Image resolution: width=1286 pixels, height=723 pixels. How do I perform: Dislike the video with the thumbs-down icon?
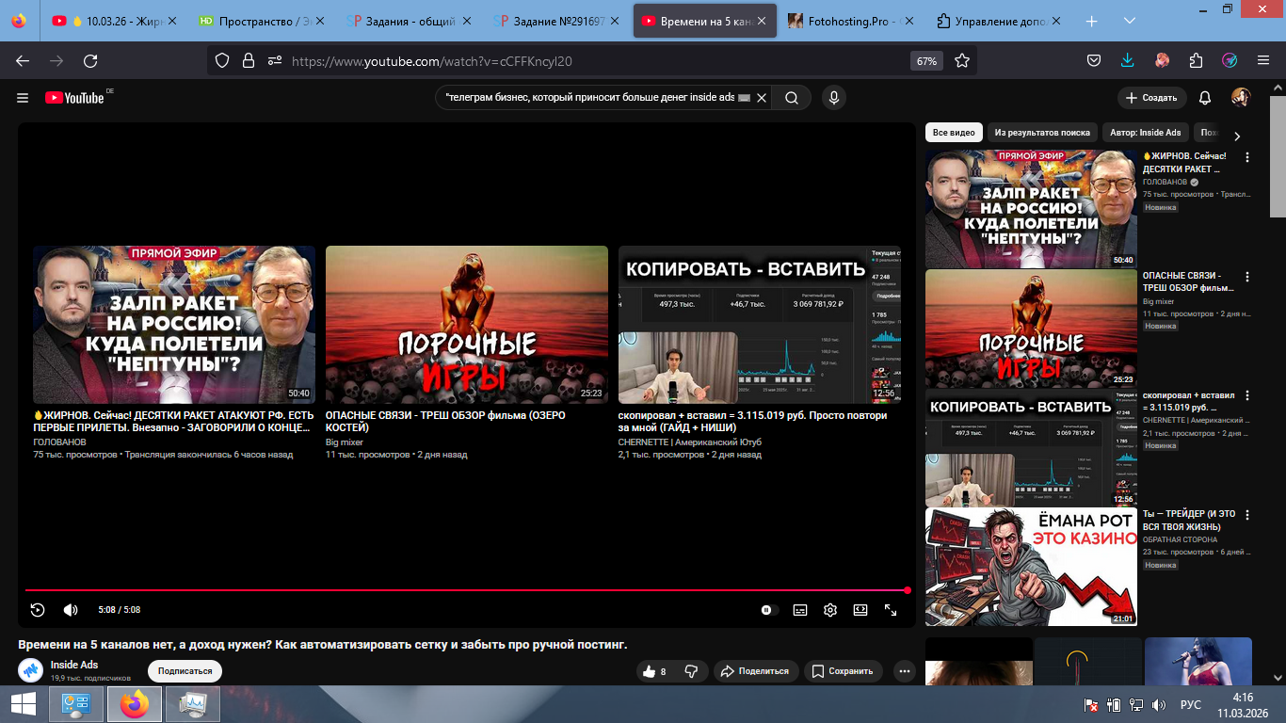point(691,671)
